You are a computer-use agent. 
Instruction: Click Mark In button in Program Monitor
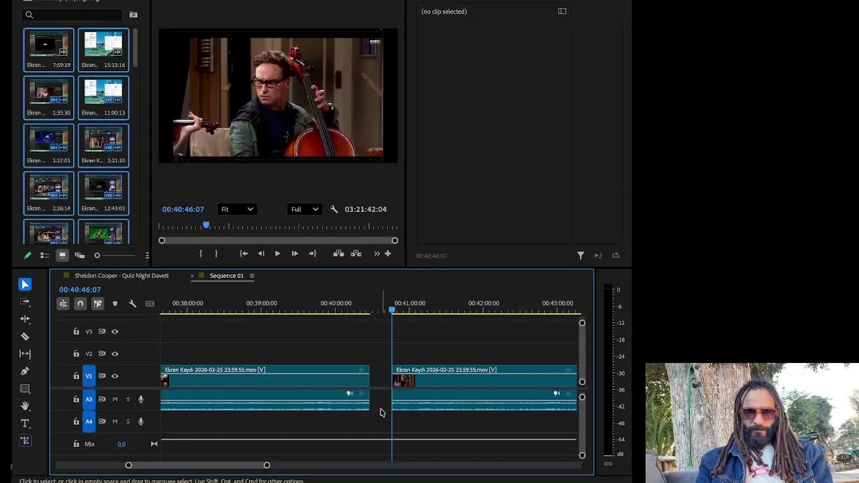point(201,254)
